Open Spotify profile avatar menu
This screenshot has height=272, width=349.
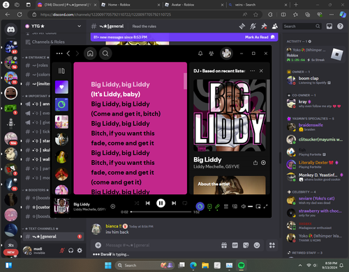[x=226, y=54]
